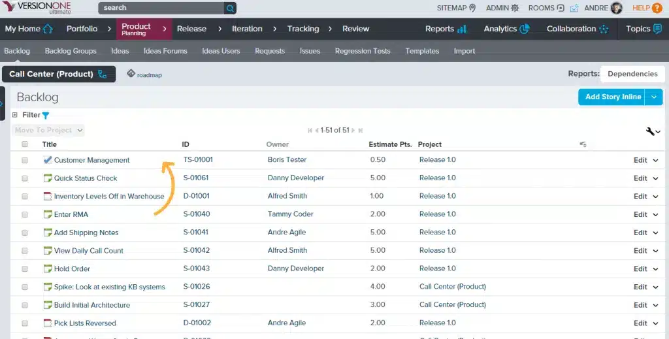Check the Enter RMA row checkbox

pyautogui.click(x=25, y=214)
